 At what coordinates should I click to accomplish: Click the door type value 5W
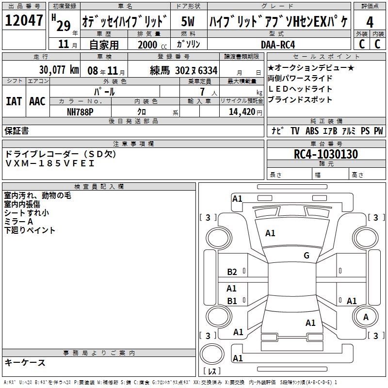(x=188, y=21)
